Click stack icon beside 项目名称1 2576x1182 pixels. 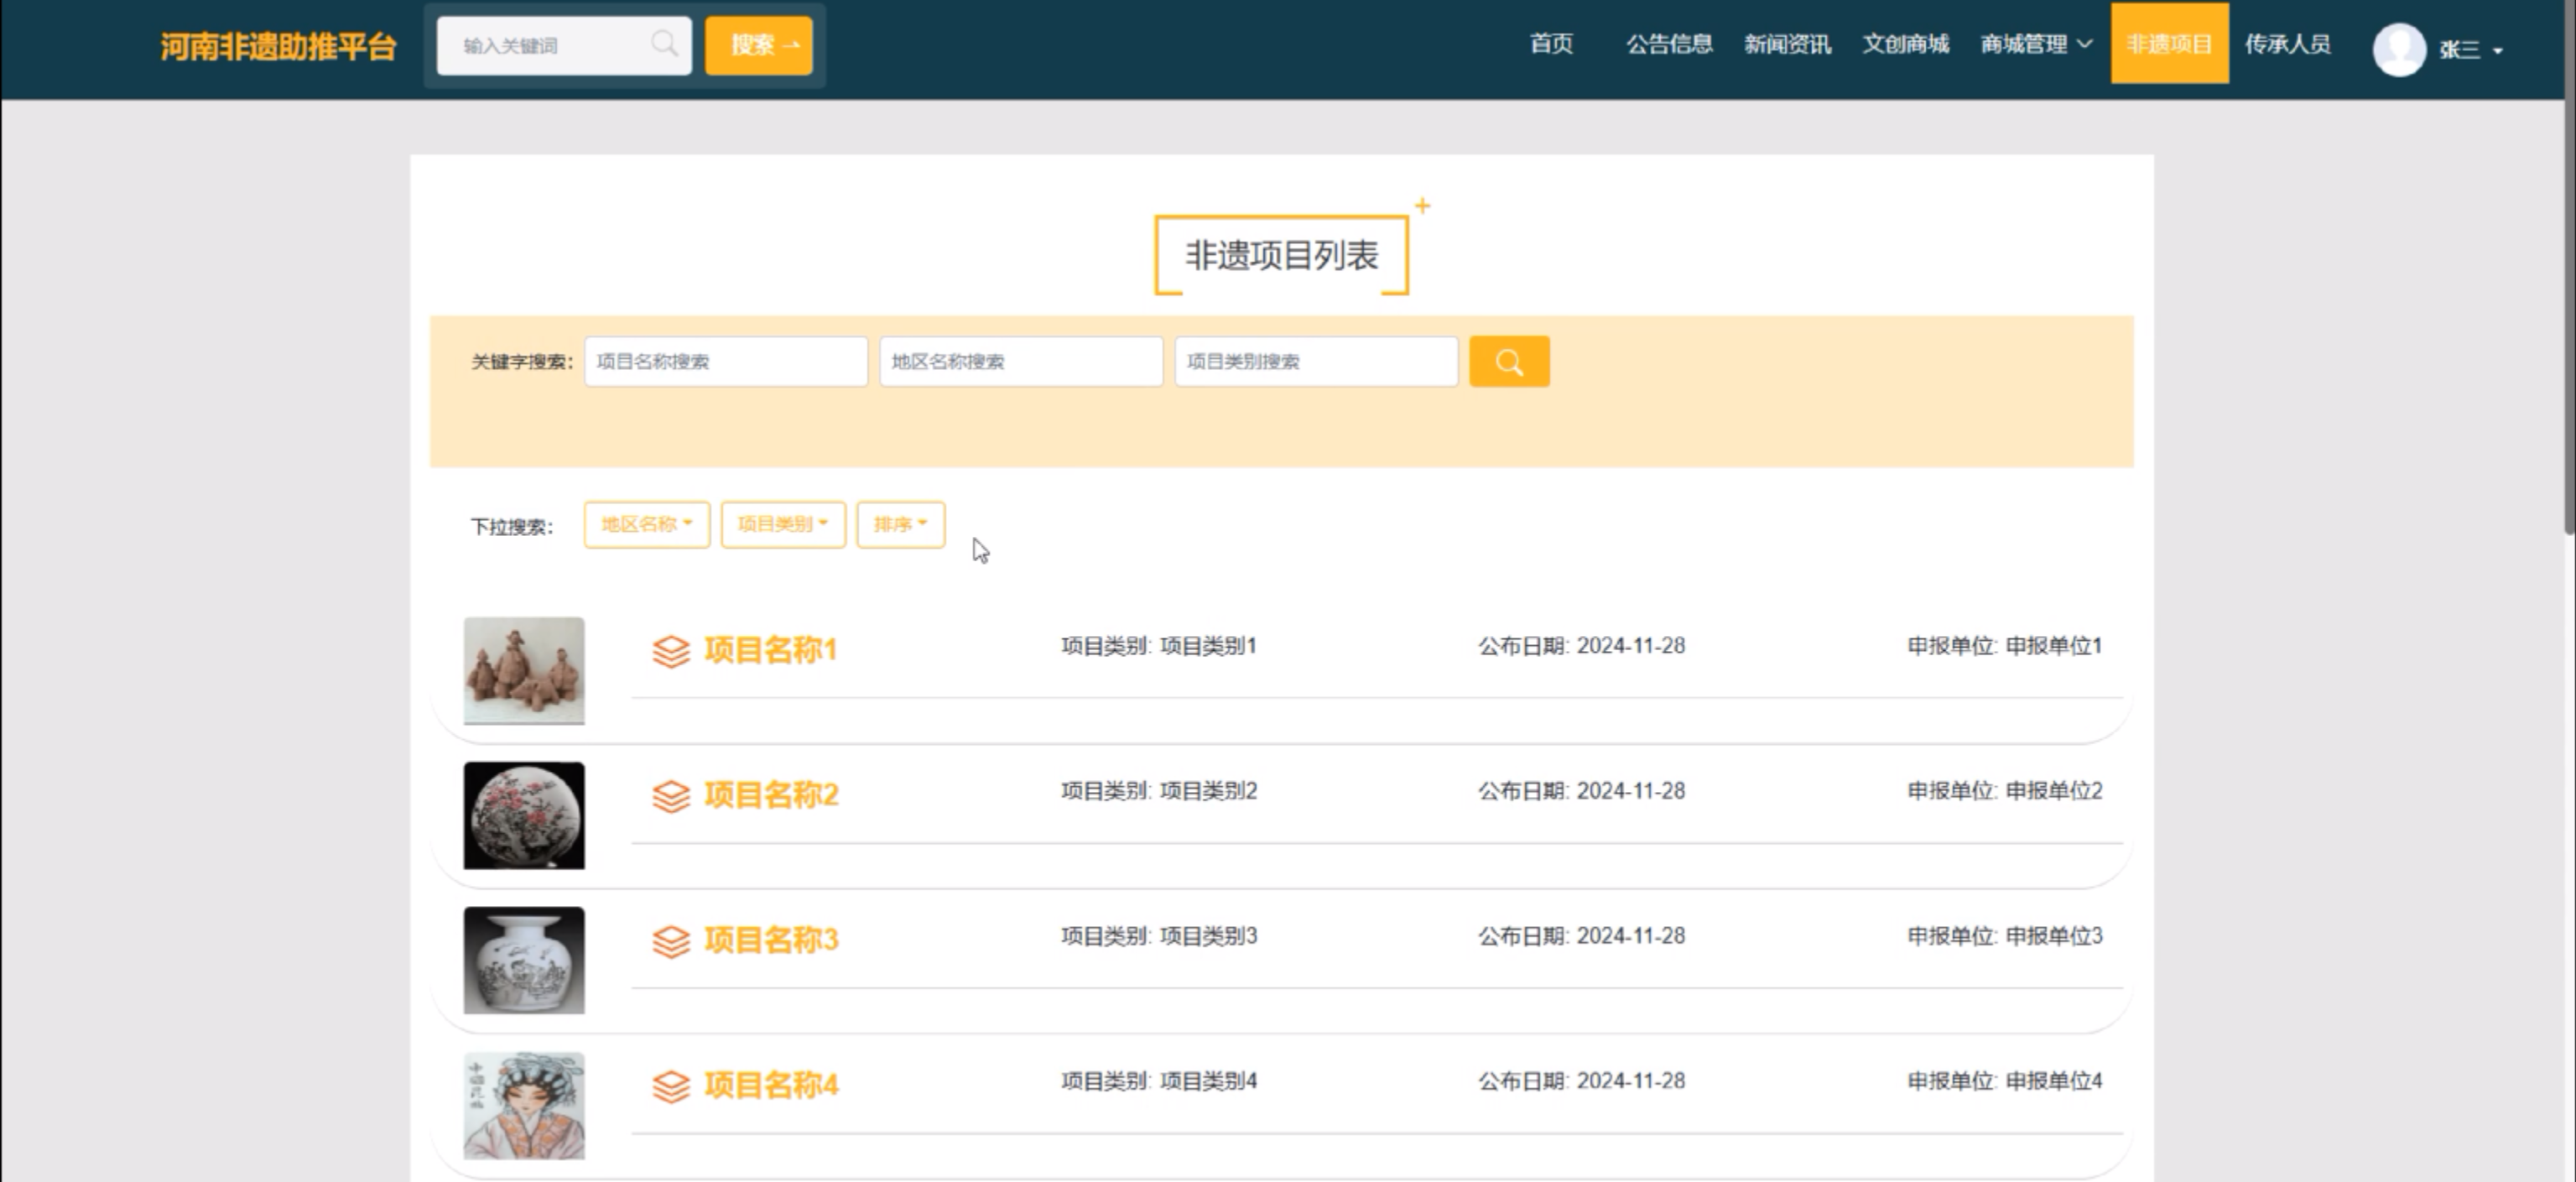[x=671, y=651]
